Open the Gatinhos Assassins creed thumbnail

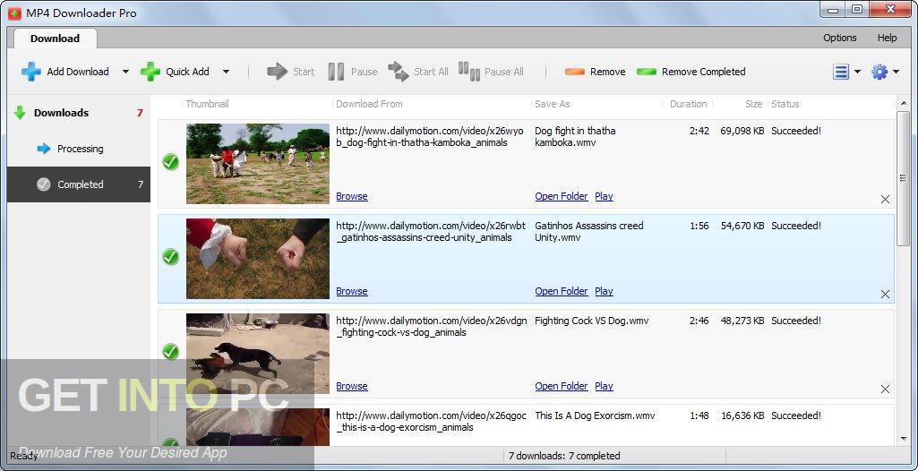coord(258,259)
